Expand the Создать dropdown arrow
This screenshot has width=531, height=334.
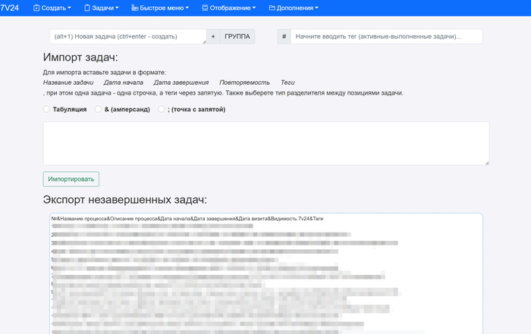[x=70, y=8]
